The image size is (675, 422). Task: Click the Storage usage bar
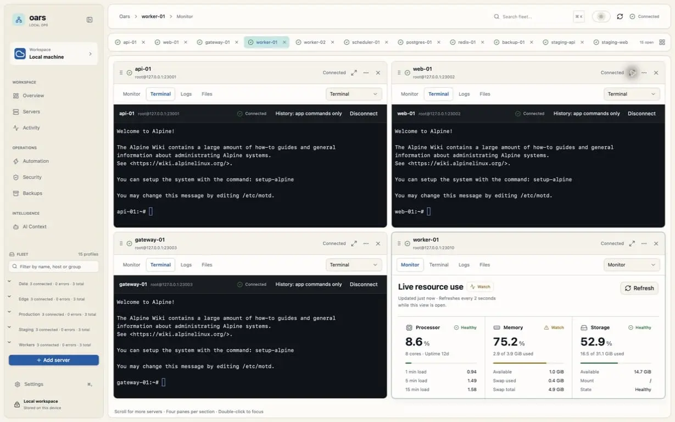pos(616,363)
